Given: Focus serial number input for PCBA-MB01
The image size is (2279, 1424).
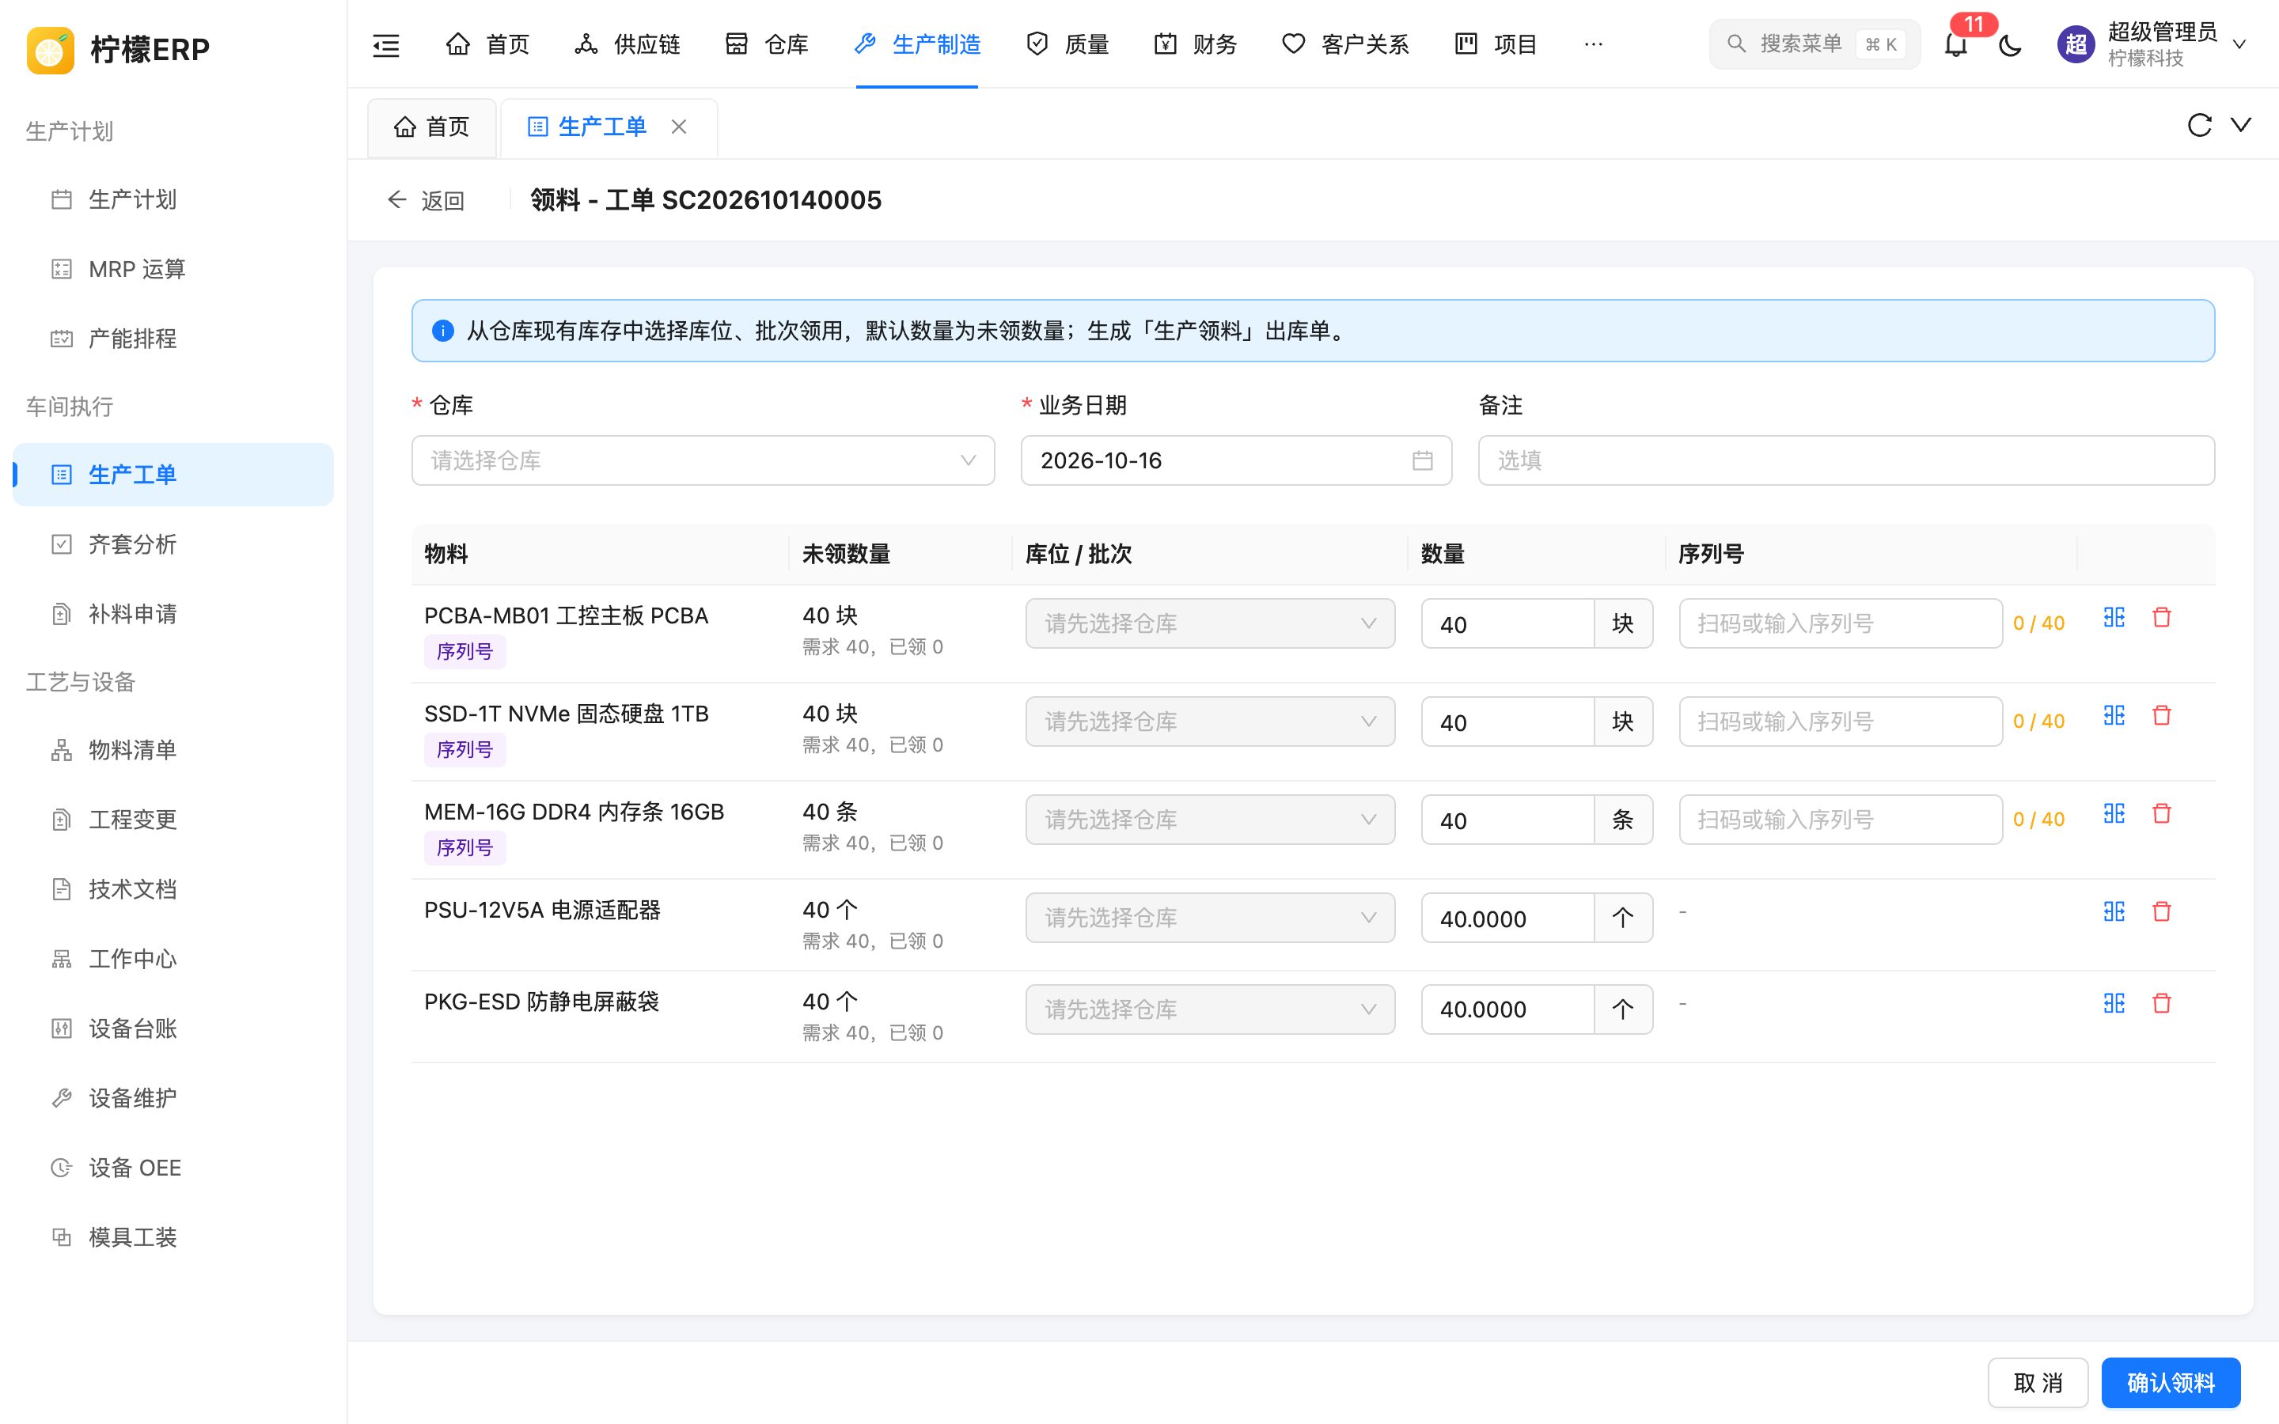Looking at the screenshot, I should coord(1840,623).
